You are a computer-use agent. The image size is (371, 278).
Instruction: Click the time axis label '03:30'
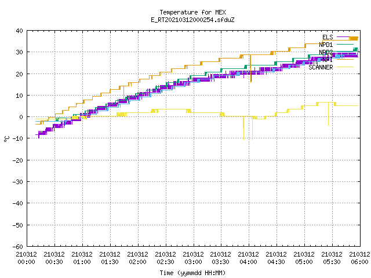click(220, 262)
